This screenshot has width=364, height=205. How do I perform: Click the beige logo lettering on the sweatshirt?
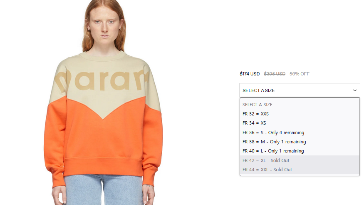click(102, 80)
